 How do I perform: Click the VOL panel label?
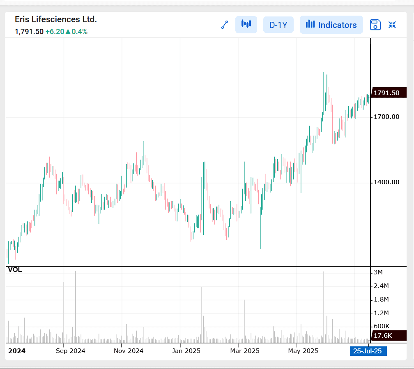[15, 269]
